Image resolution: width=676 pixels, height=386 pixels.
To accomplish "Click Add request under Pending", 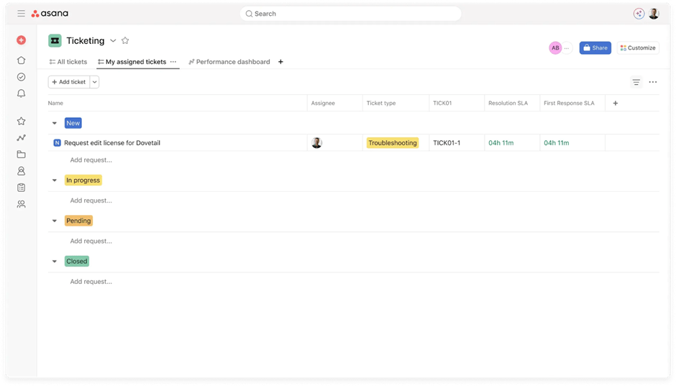I will (x=91, y=241).
